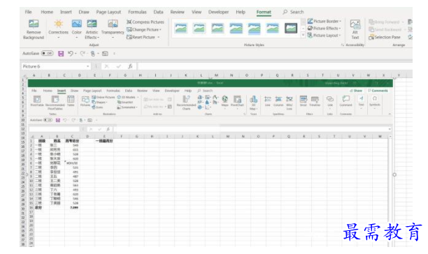This screenshot has width=428, height=254.
Task: Switch to the View tab
Action: [197, 12]
